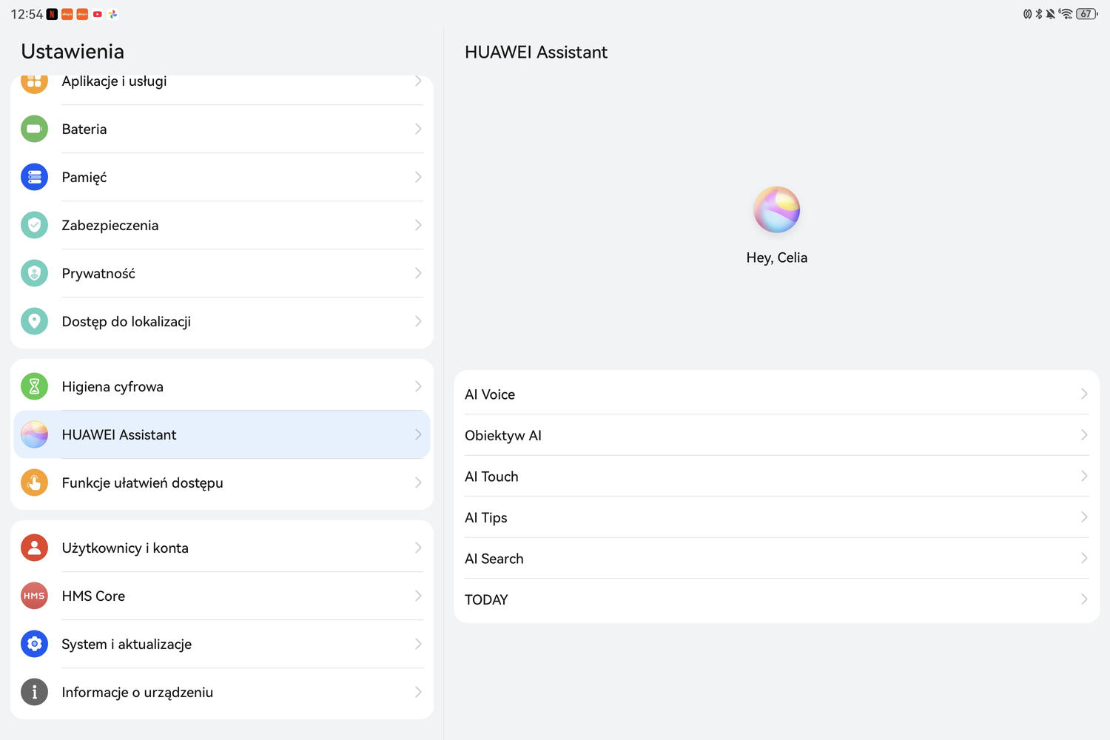Image resolution: width=1110 pixels, height=740 pixels.
Task: Tap the large Celia orb above Hey, Celia
Action: point(776,209)
